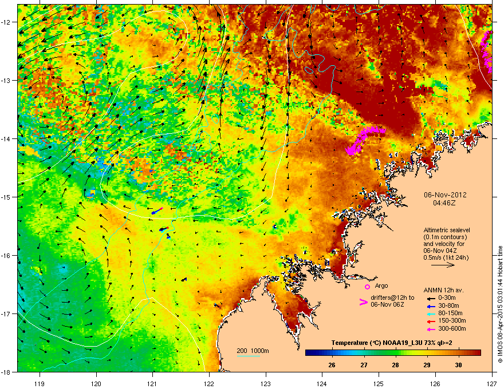Select the blue 30-80m arrow in legend

click(431, 307)
